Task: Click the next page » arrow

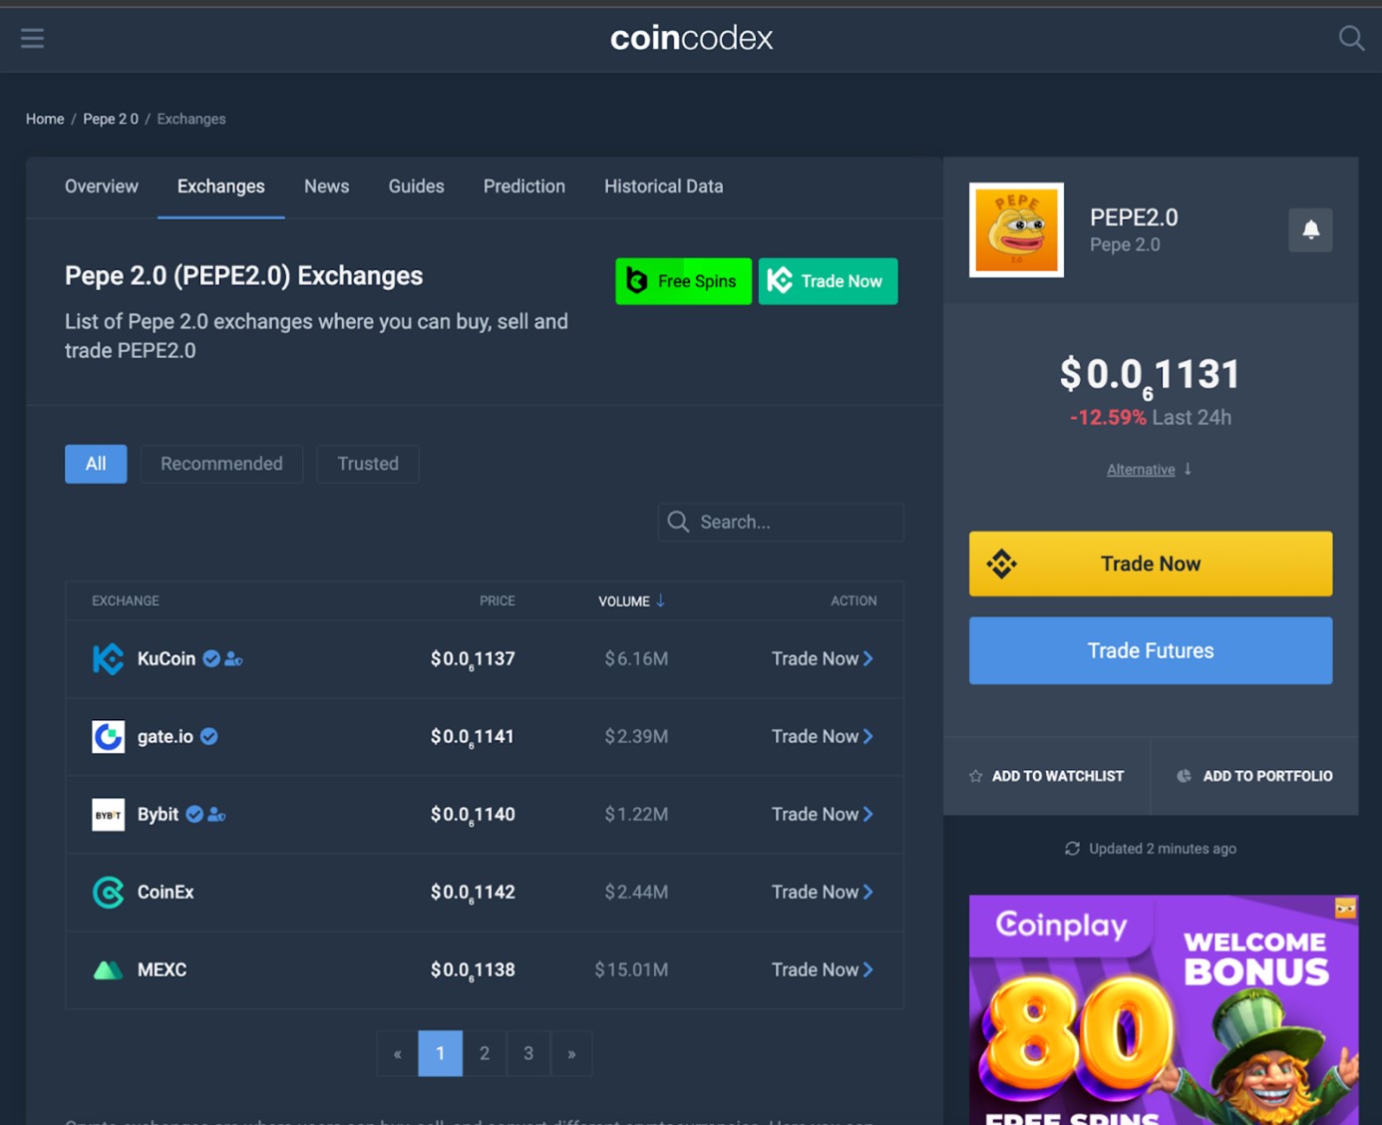Action: tap(571, 1053)
